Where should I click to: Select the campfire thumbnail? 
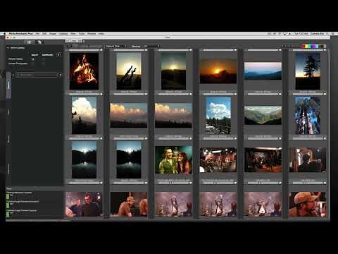(84, 71)
